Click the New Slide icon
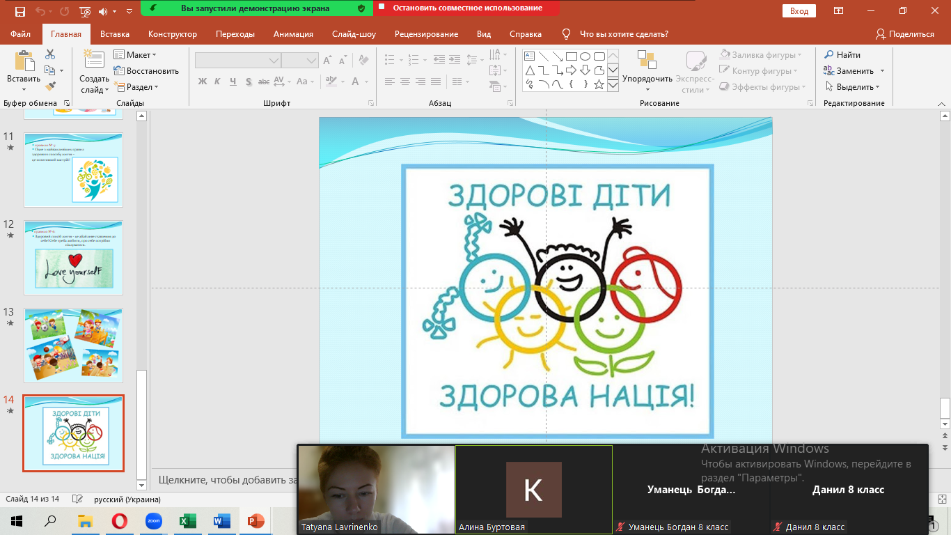Image resolution: width=951 pixels, height=535 pixels. click(x=94, y=61)
